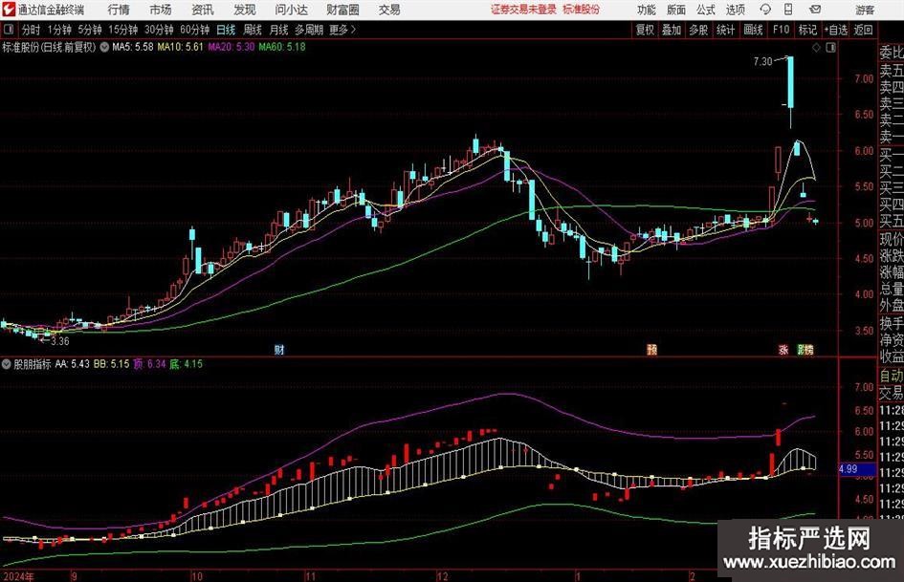Click the AA: 5.43 indicator value
904x582 pixels.
72,364
